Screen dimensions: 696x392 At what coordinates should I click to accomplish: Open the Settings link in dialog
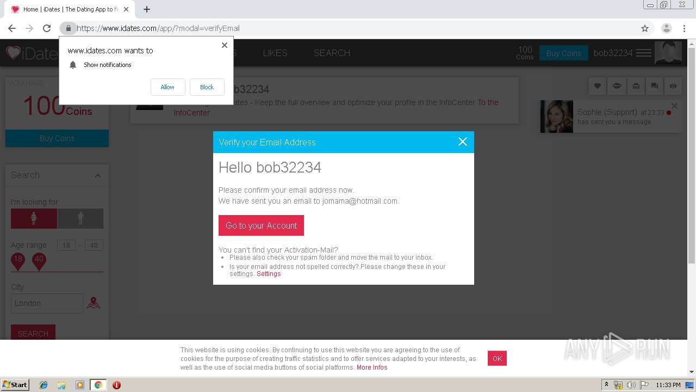269,274
